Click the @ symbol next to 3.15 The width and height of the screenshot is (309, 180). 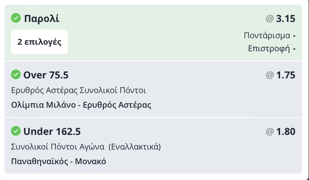click(270, 19)
